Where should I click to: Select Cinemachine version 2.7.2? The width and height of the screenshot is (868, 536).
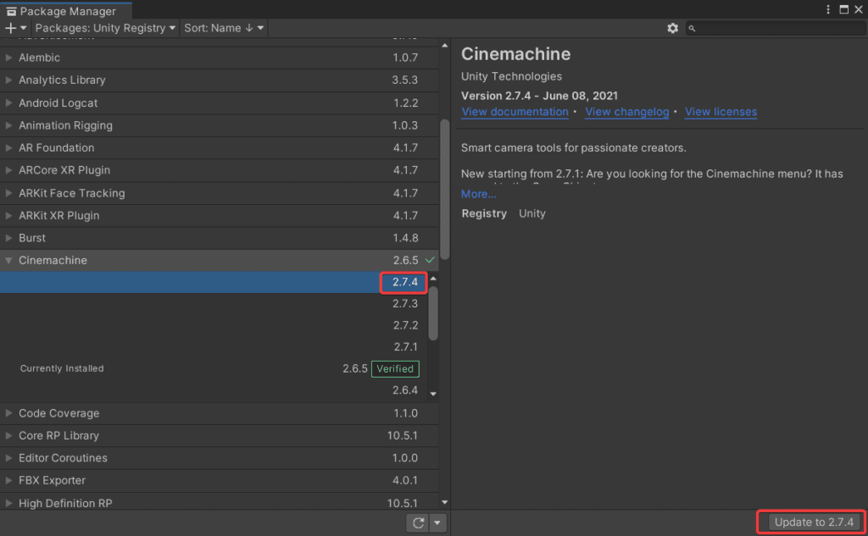(214, 325)
